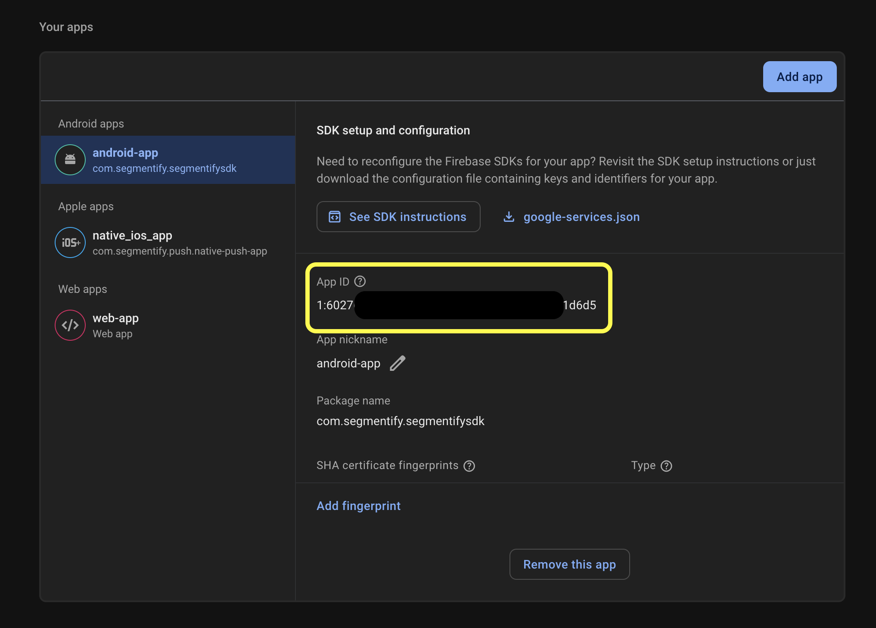The image size is (876, 628).
Task: Click the Package name com.segmentify.segmentifysdk
Action: (x=401, y=421)
